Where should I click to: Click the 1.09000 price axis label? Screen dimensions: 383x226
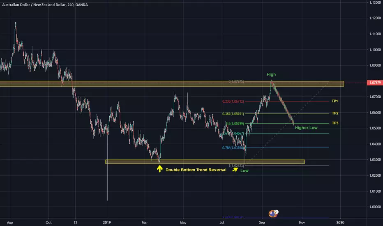375,65
